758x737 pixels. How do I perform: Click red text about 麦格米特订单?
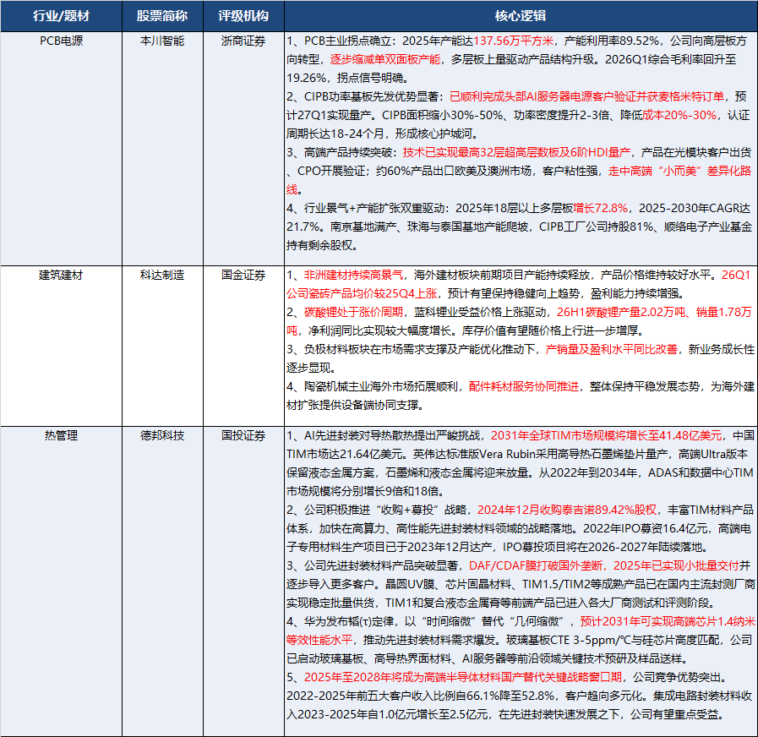coord(586,96)
